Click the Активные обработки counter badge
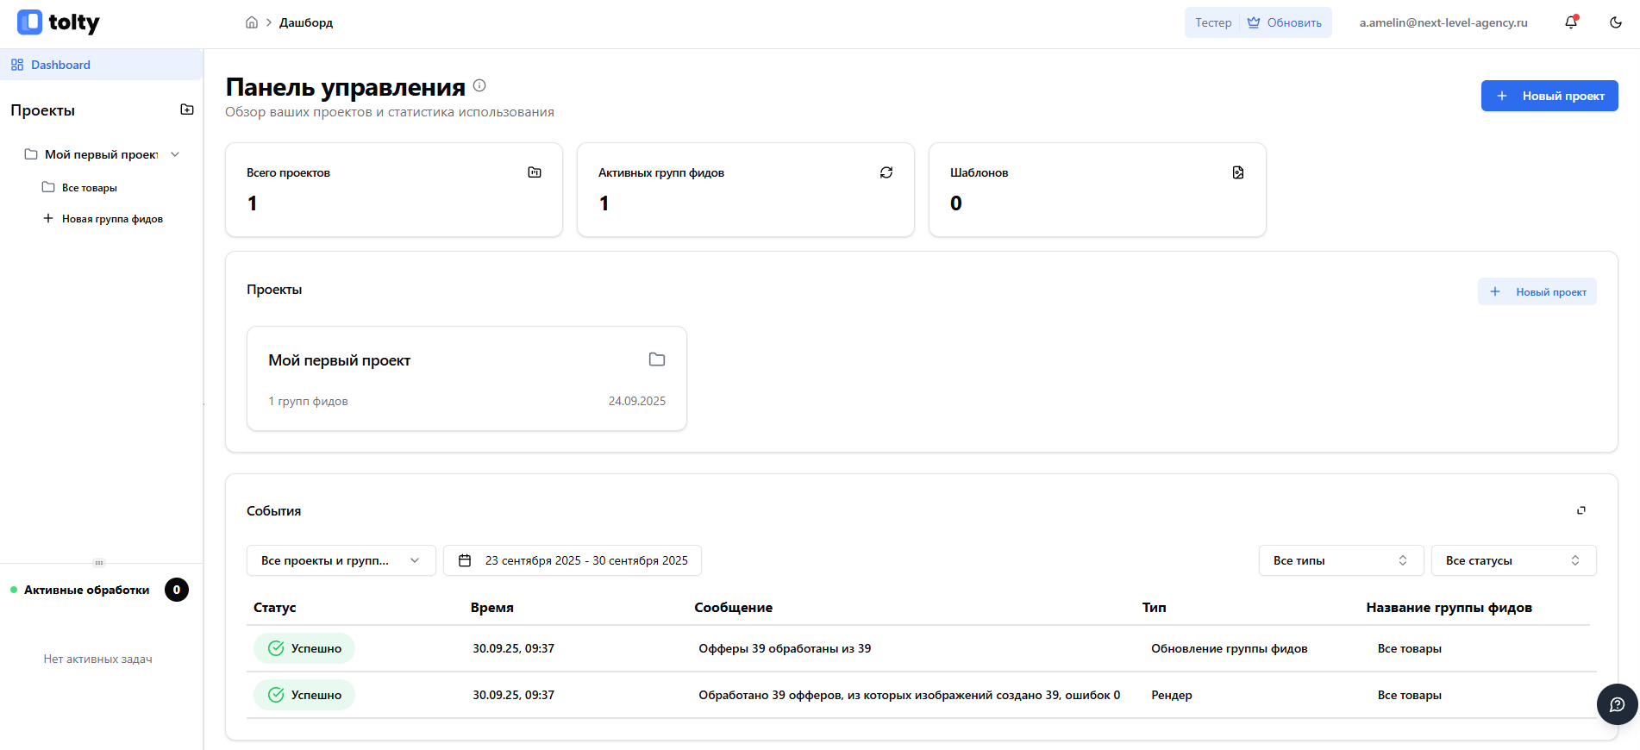This screenshot has height=750, width=1640. [x=177, y=590]
